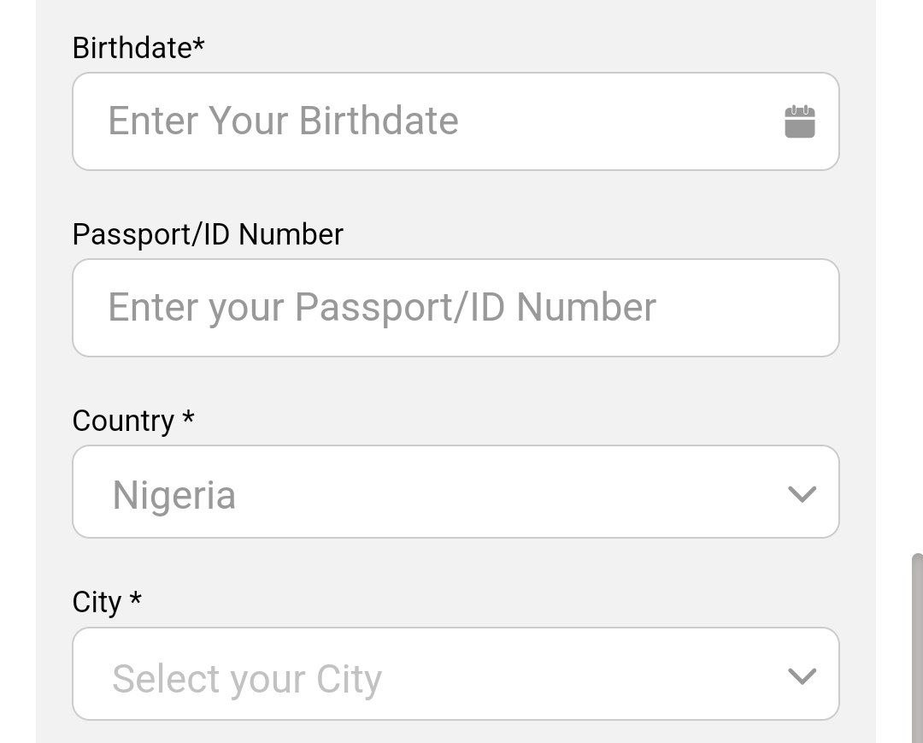Click "Enter your Passport/ID Number" placeholder text
Screen dimensions: 923x743
(381, 307)
